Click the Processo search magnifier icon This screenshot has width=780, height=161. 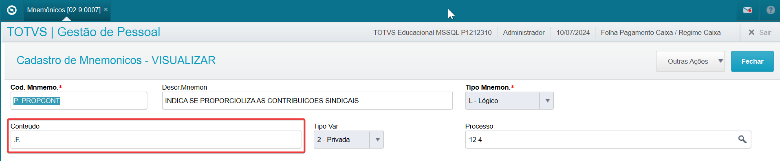pos(742,140)
